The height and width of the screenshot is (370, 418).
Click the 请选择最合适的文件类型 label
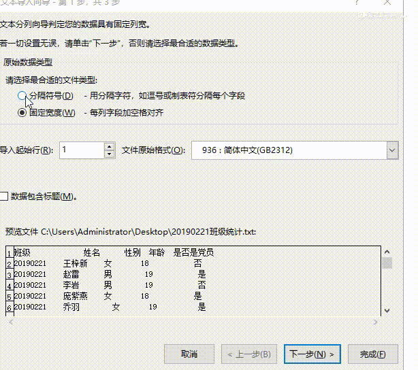coord(52,80)
